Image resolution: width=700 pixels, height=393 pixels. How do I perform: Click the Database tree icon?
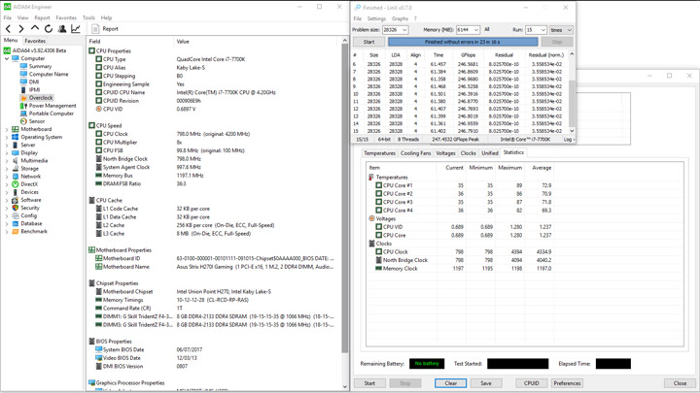pos(16,224)
